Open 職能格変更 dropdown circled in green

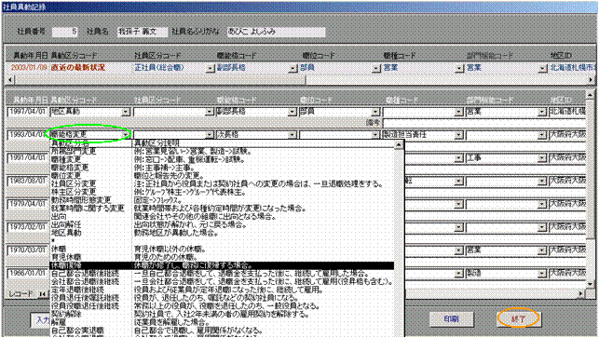126,135
